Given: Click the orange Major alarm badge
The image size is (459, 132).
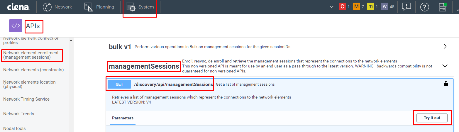Looking at the screenshot, I should [356, 6].
